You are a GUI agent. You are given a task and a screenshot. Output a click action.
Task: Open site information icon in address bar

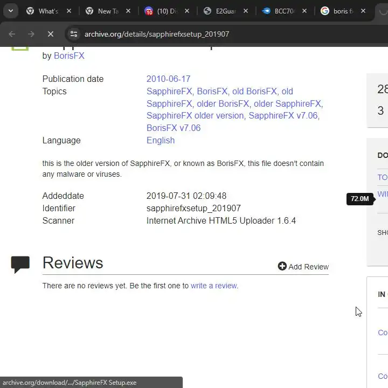(74, 34)
